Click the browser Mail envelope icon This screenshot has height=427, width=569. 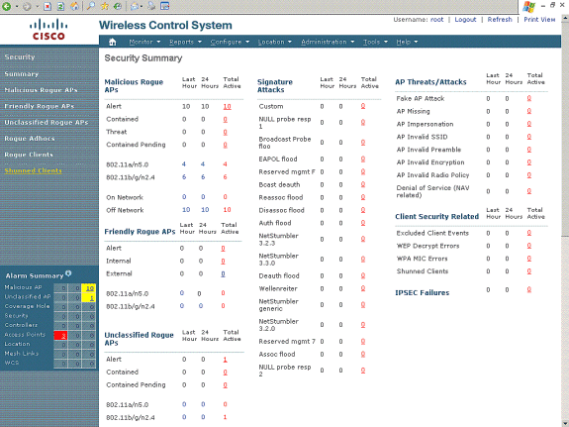(135, 6)
